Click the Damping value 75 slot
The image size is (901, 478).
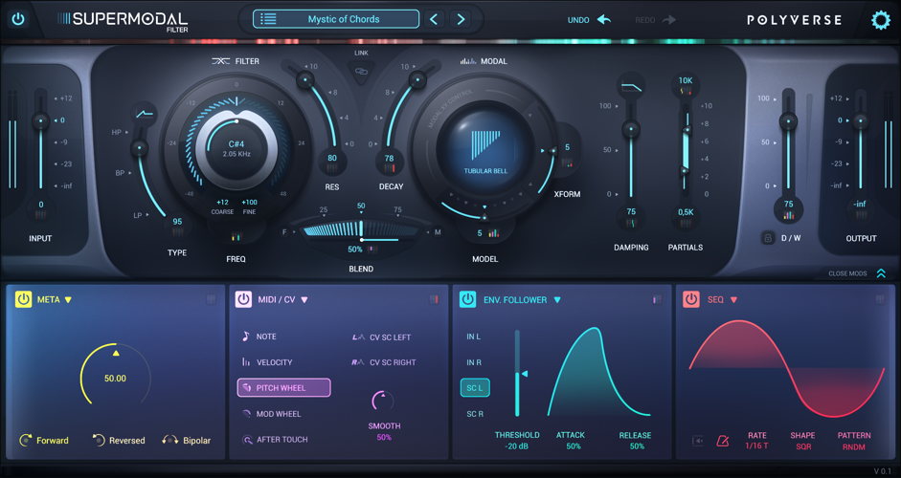coord(631,216)
